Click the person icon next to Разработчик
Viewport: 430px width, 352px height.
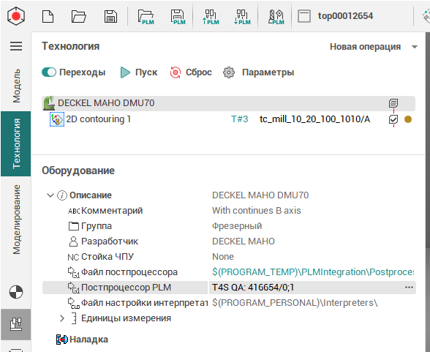73,241
